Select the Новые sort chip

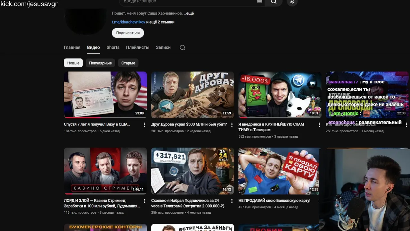[73, 63]
